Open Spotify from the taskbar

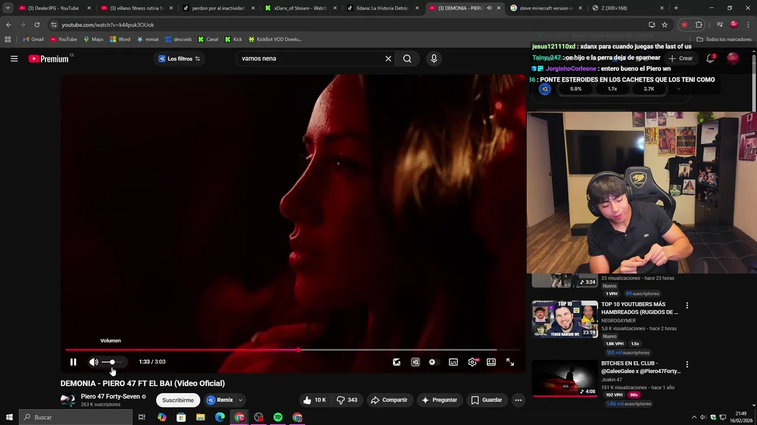coord(278,417)
